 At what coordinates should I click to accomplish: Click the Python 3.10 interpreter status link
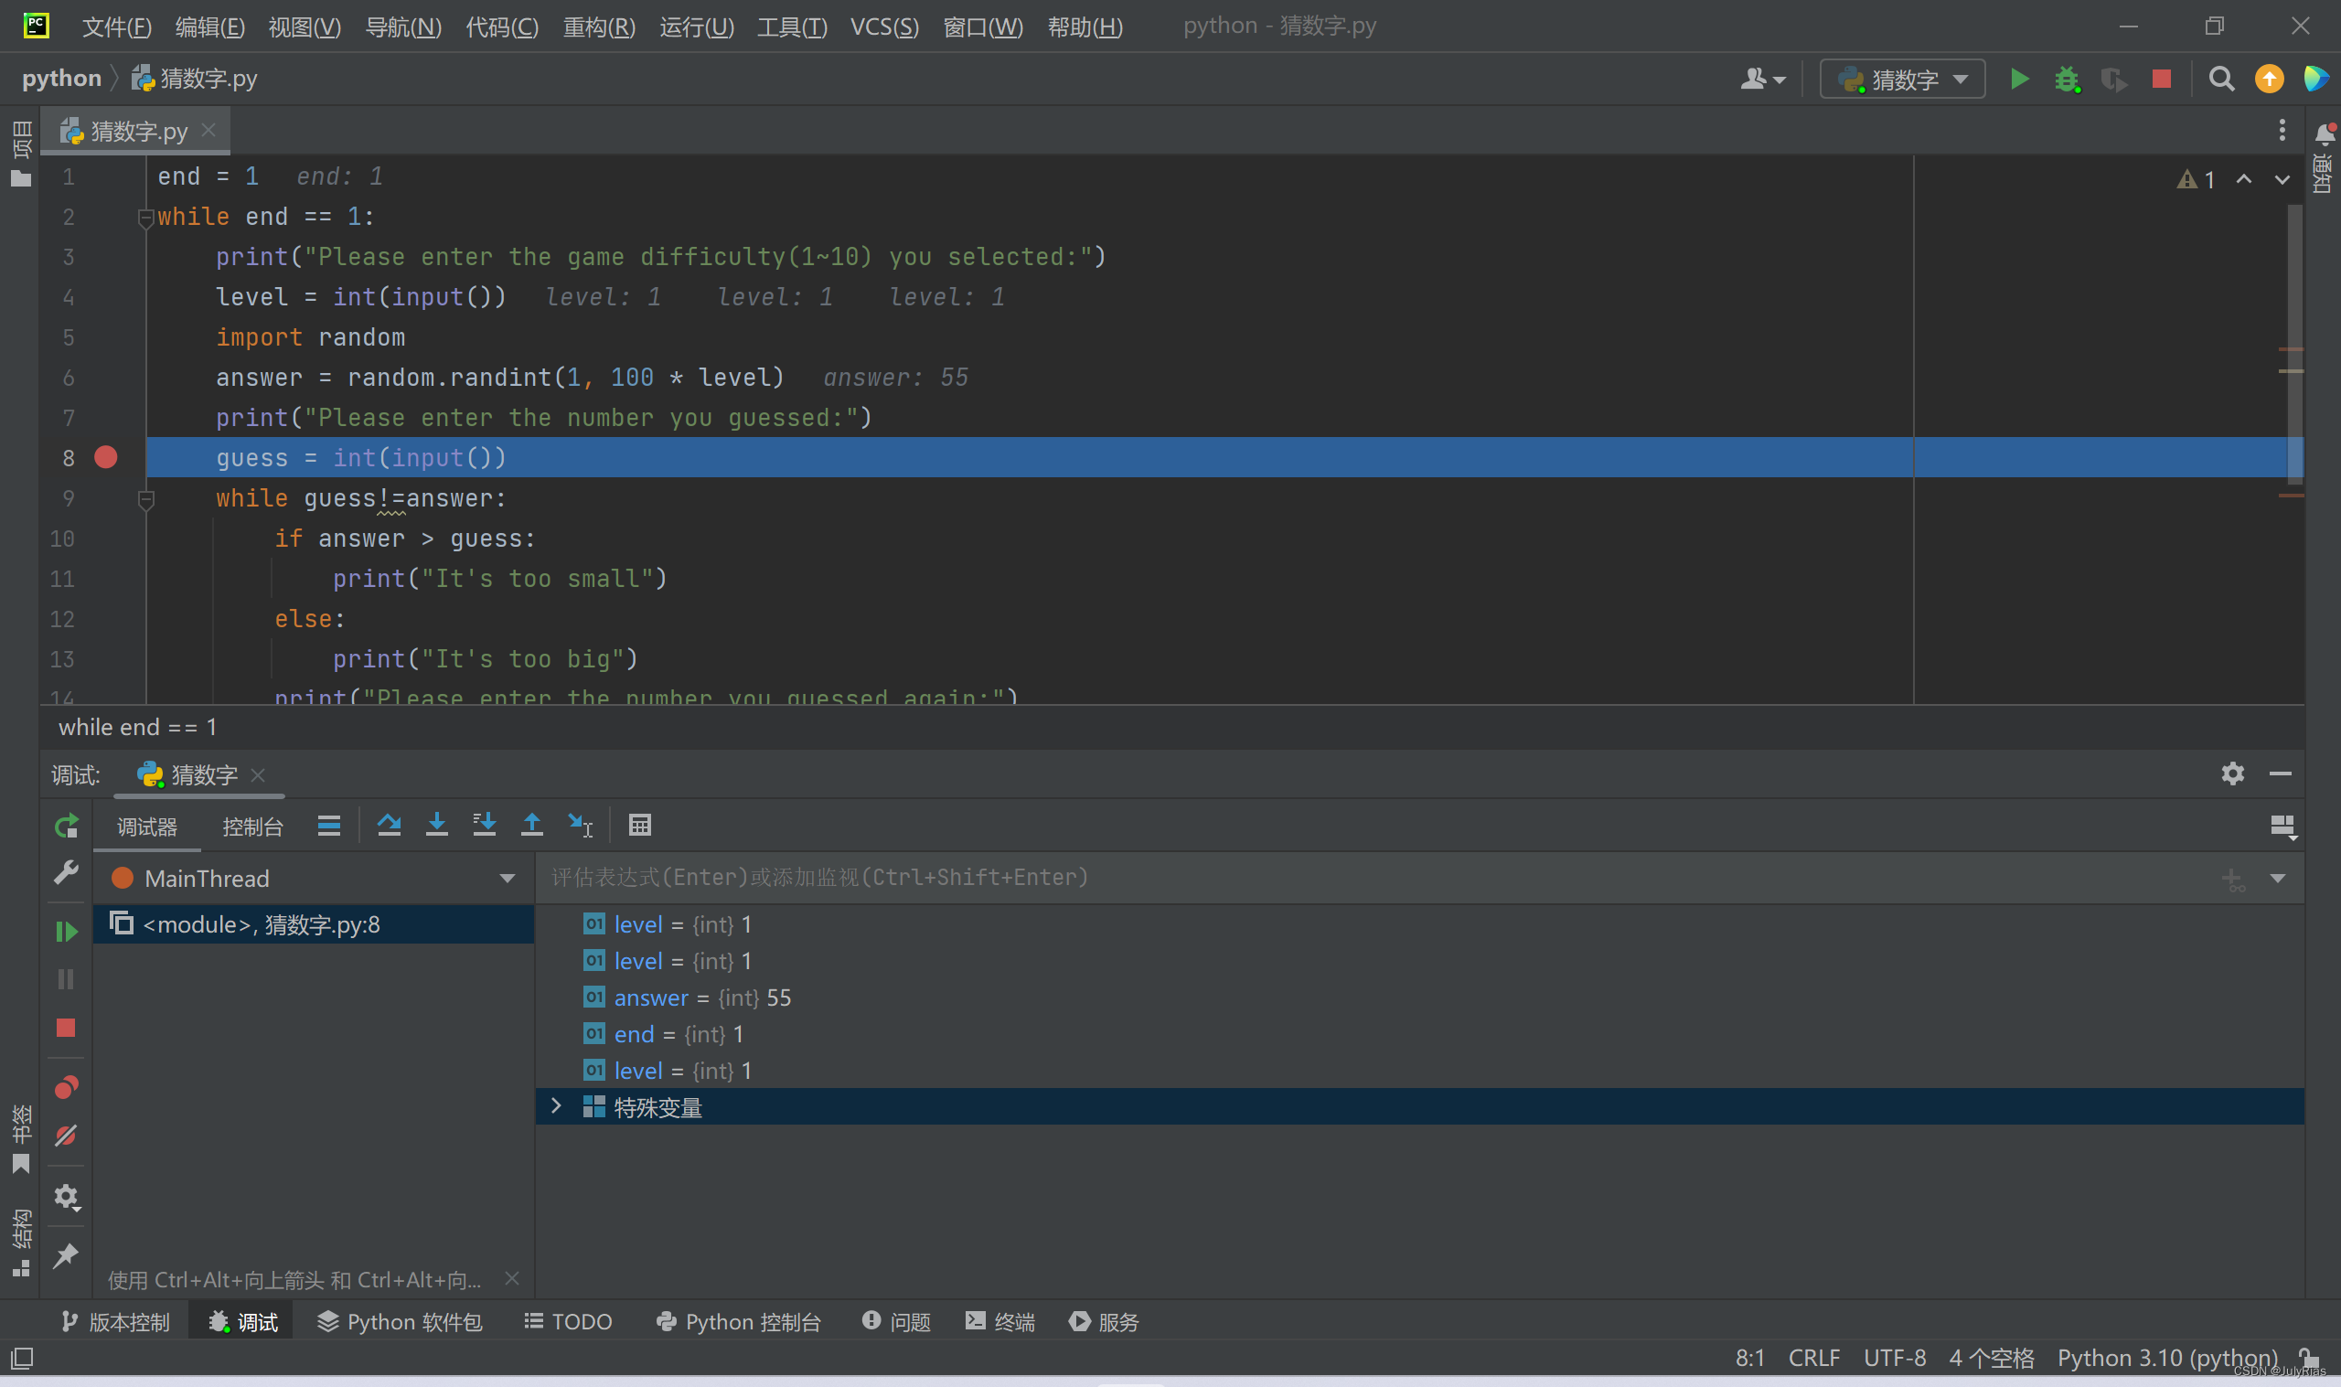tap(2166, 1357)
